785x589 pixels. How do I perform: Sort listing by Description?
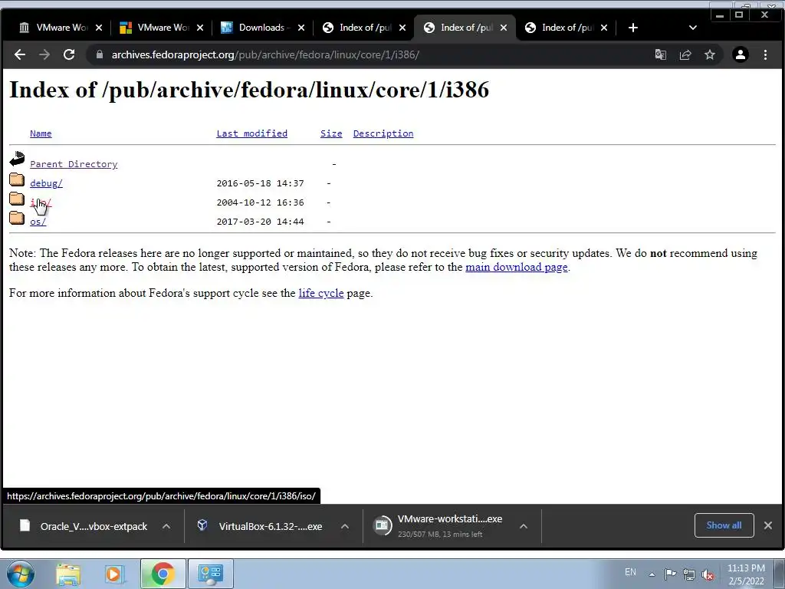coord(383,133)
